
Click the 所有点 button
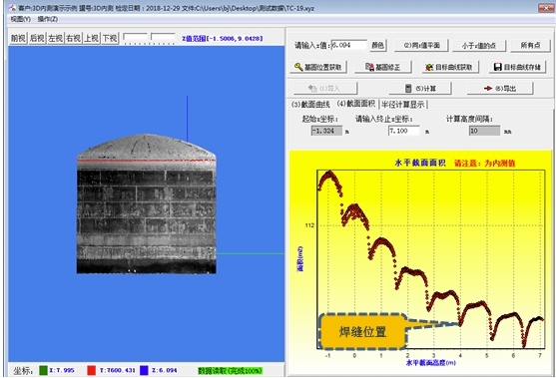530,45
